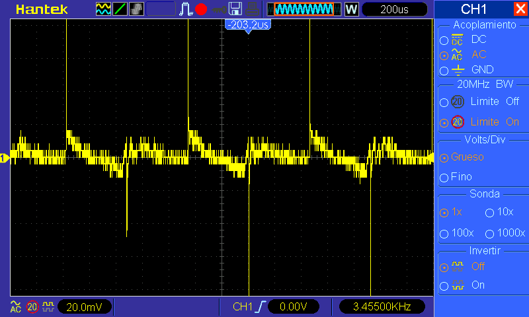Click the green diagonal line icon
The height and width of the screenshot is (317, 529).
[x=120, y=9]
